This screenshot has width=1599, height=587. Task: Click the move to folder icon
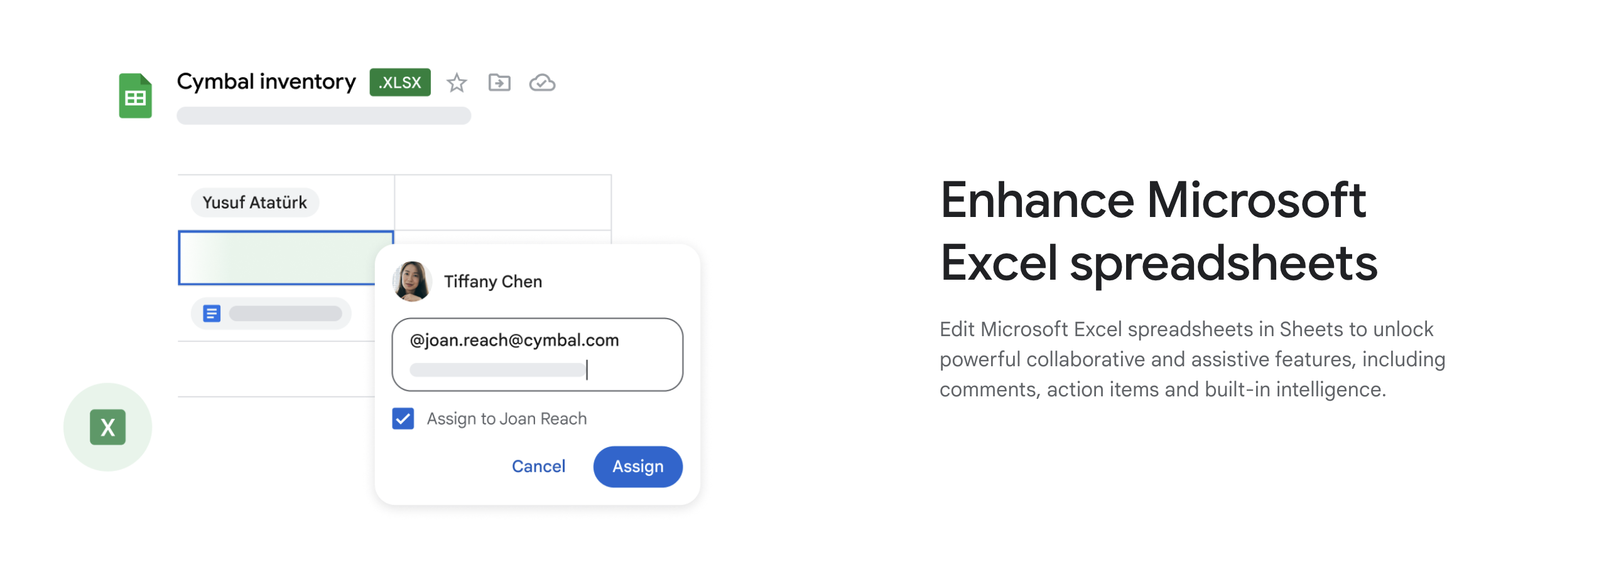(499, 83)
